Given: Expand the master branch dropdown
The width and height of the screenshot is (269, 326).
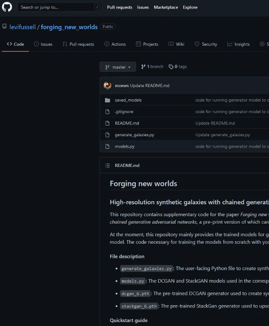Looking at the screenshot, I should coord(118,67).
